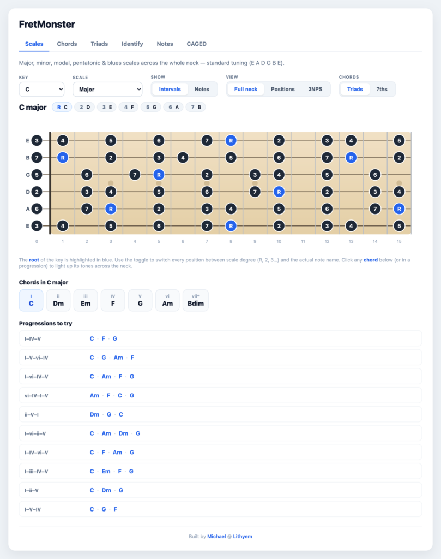The width and height of the screenshot is (441, 559).
Task: Click the 3 E scale degree pill
Action: click(x=107, y=107)
